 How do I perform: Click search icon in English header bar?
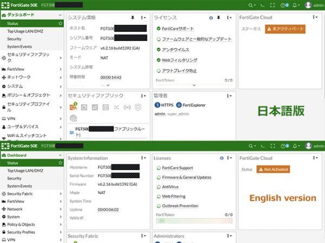[252, 146]
